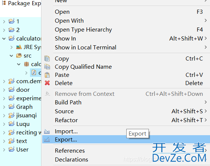Expand the JRE System Library node
Screen dimensions: 210x166
[x=11, y=47]
